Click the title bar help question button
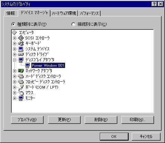 click(x=154, y=4)
